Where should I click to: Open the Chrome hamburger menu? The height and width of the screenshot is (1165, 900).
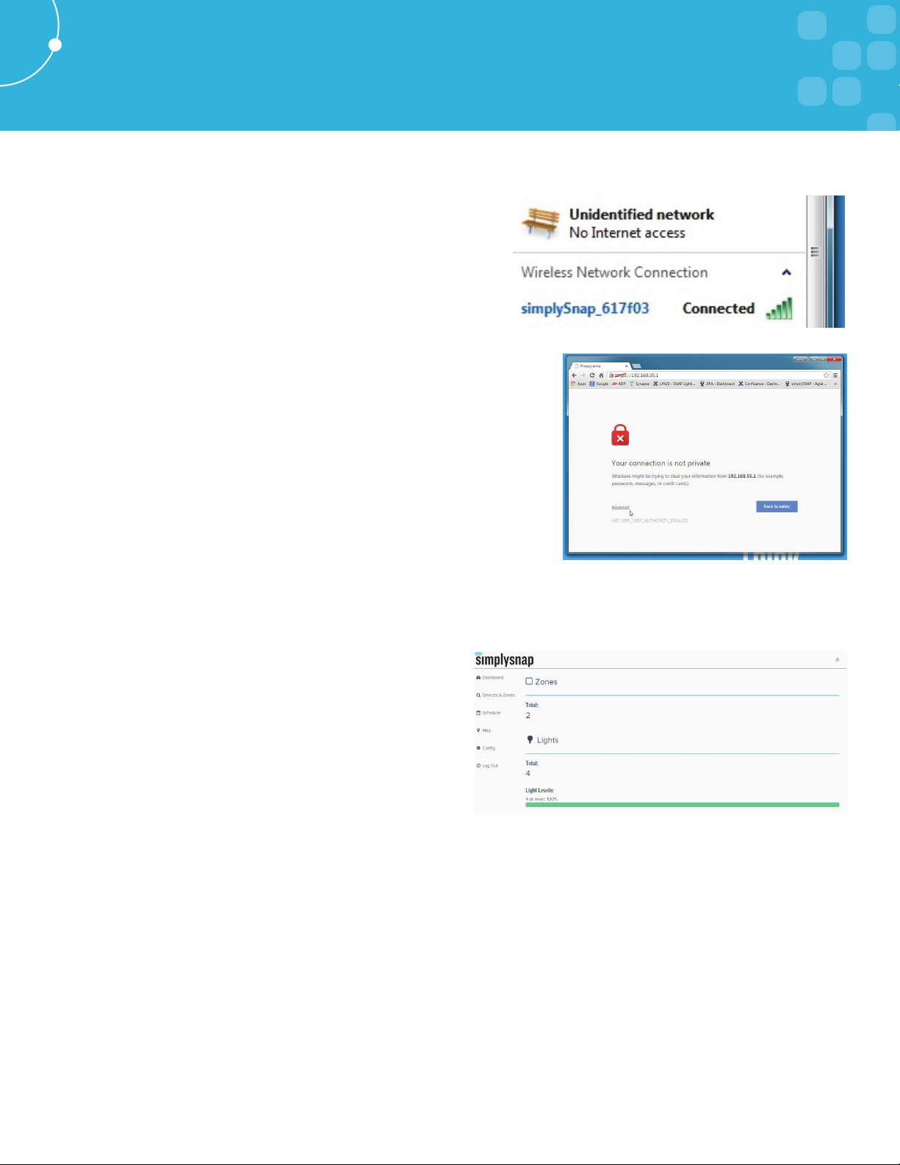(x=835, y=375)
